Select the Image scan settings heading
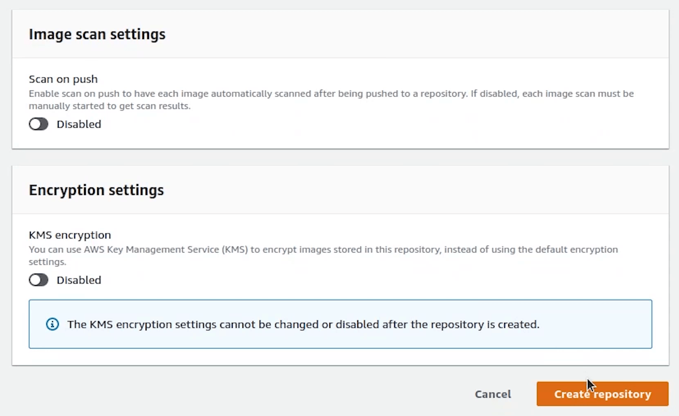The image size is (679, 416). pyautogui.click(x=97, y=34)
